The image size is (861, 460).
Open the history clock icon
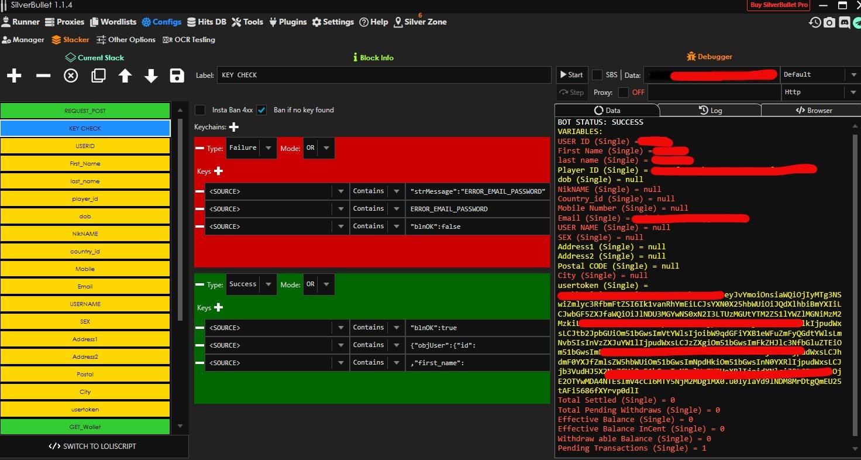[x=815, y=22]
